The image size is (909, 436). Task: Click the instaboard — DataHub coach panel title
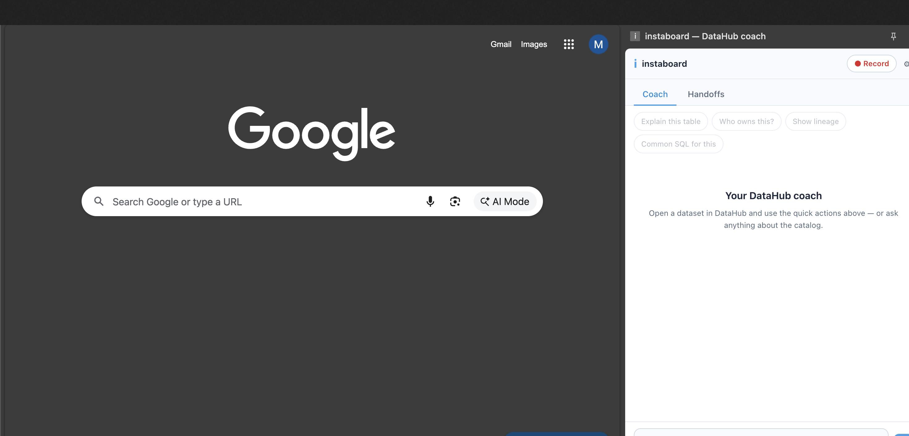click(705, 36)
